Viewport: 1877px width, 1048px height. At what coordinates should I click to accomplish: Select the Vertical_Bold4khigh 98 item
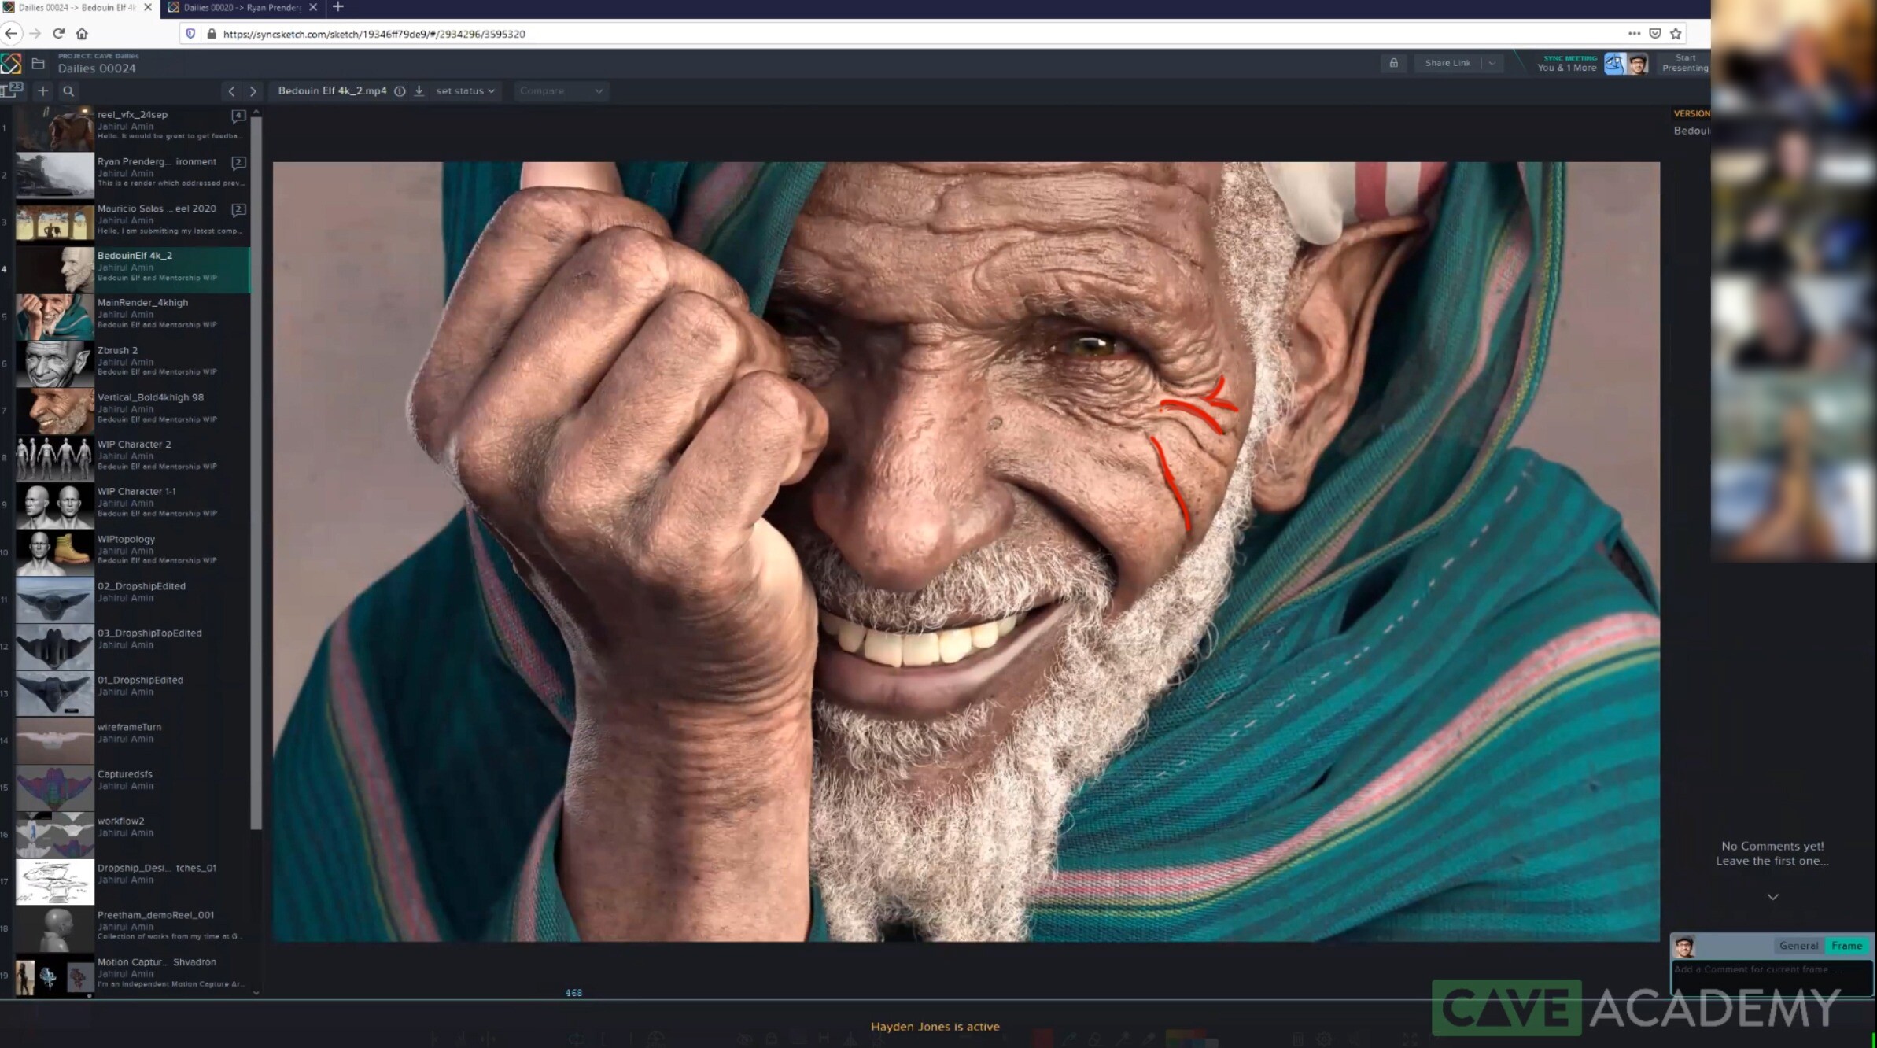[132, 410]
